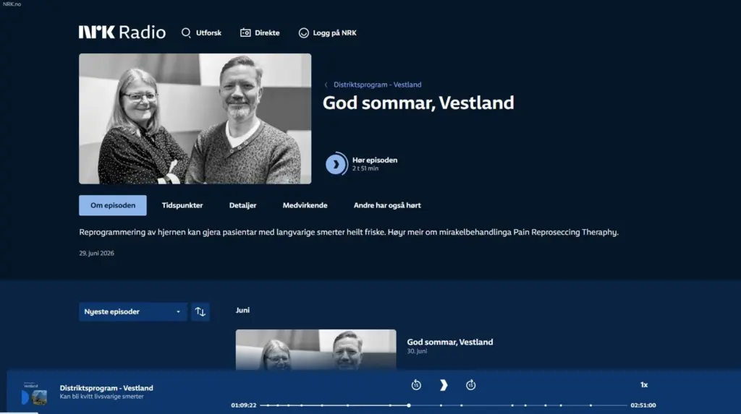Open the Medvirkende tab
Viewport: 741px width, 414px height.
point(305,205)
